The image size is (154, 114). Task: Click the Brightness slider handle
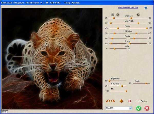(x=110, y=81)
